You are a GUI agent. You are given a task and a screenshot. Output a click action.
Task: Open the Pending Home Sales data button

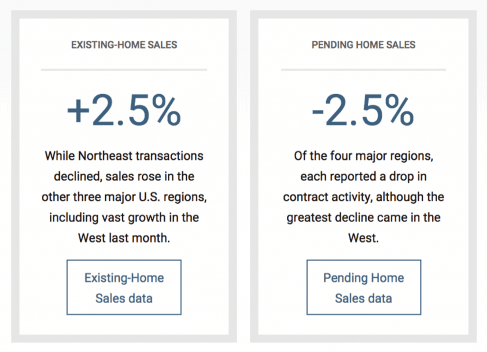coord(364,287)
